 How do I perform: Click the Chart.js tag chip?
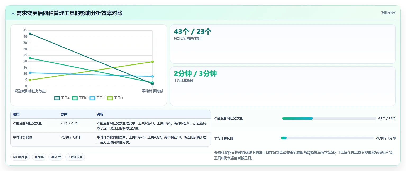click(x=20, y=157)
